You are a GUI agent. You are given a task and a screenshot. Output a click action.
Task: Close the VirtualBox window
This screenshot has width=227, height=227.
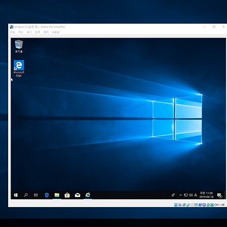(223, 27)
